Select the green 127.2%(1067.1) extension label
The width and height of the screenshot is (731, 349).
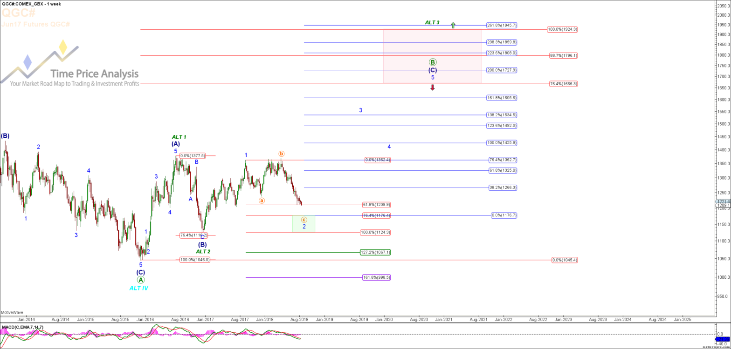(x=375, y=252)
